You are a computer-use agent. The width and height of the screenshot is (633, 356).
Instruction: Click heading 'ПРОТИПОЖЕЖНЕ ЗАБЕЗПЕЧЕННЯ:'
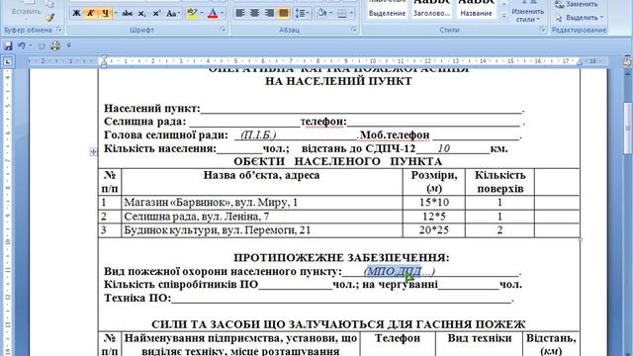341,257
